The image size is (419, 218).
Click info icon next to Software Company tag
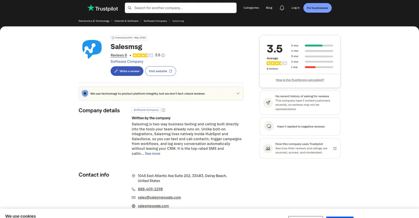(x=163, y=110)
